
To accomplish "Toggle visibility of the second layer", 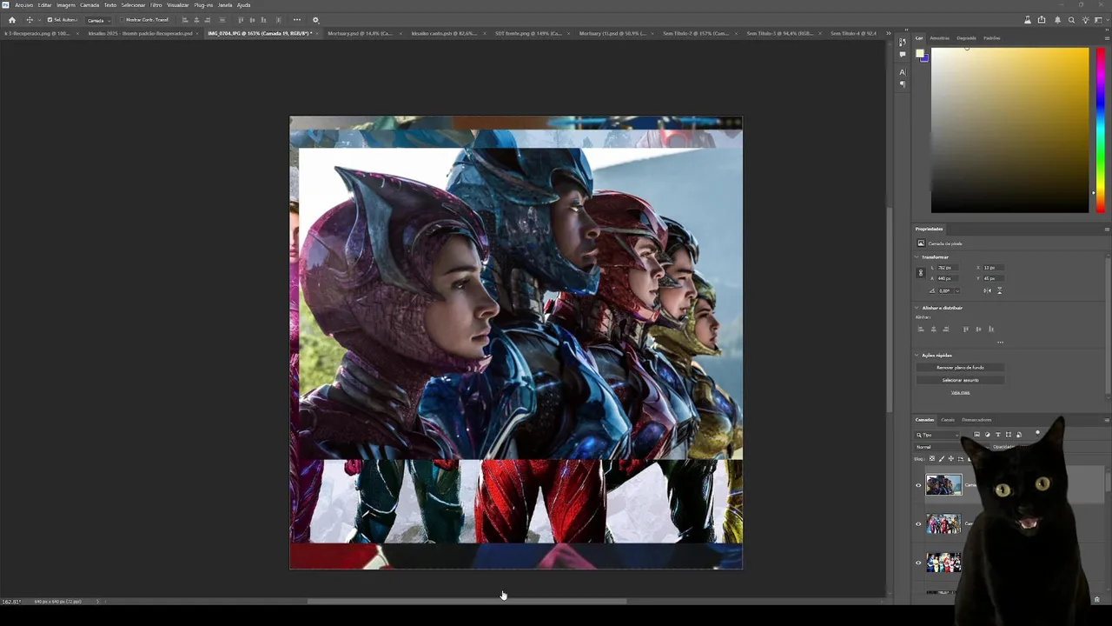I will 918,524.
